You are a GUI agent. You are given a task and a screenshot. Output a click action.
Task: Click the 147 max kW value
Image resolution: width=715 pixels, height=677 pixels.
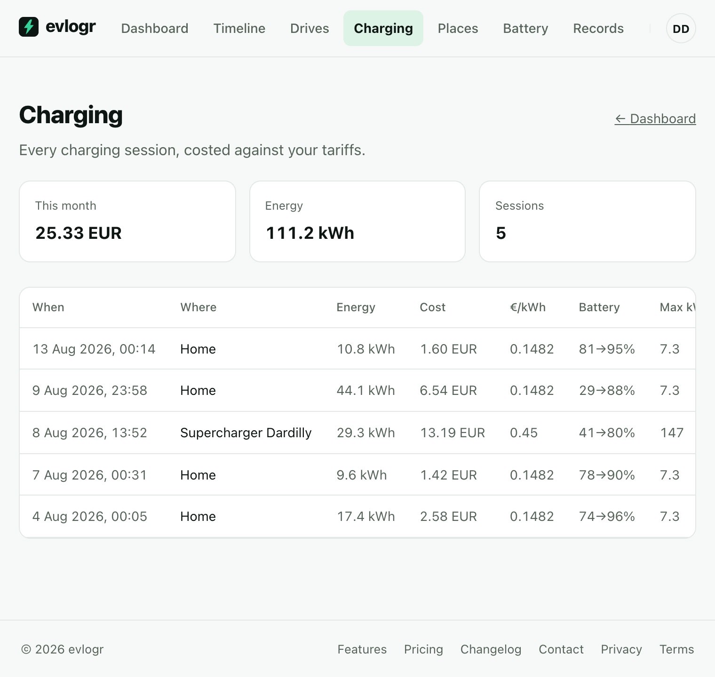(672, 433)
